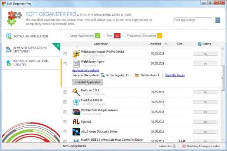
Task: Click the WebMoney Agent app icon
Action: [76, 64]
